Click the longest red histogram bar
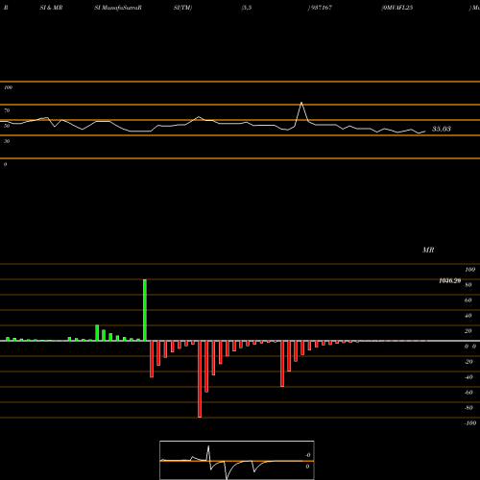This screenshot has width=480, height=480. (200, 379)
